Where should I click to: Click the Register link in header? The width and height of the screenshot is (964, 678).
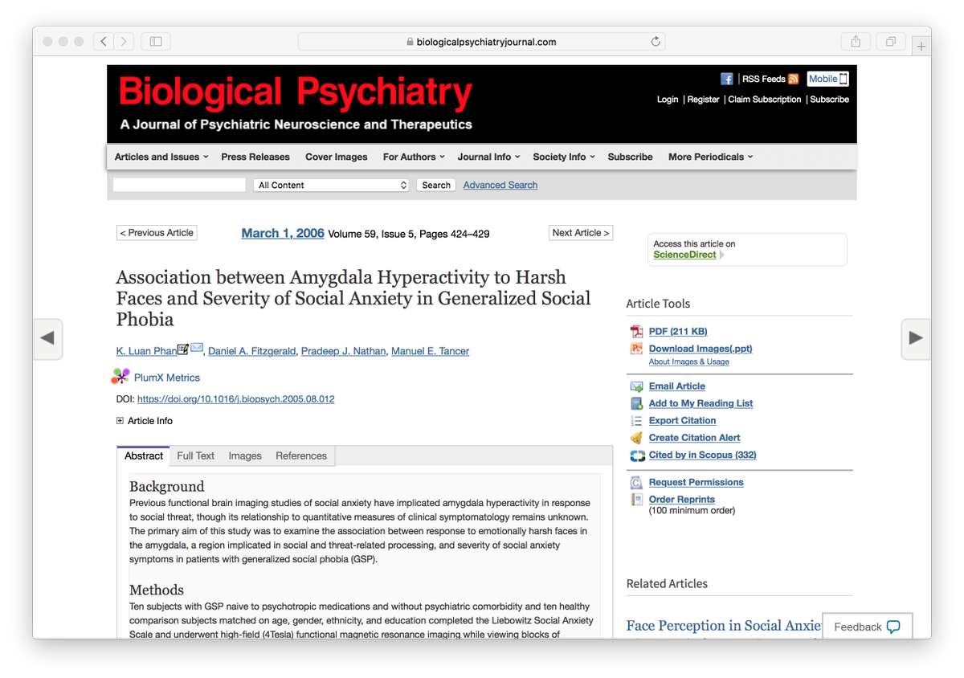tap(704, 100)
